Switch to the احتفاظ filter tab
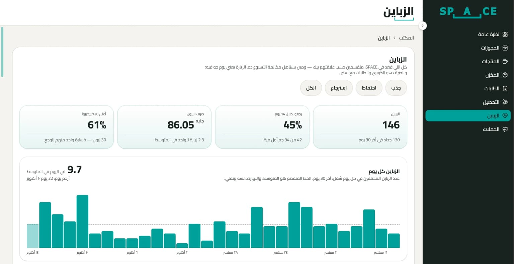514x264 pixels. [x=369, y=88]
